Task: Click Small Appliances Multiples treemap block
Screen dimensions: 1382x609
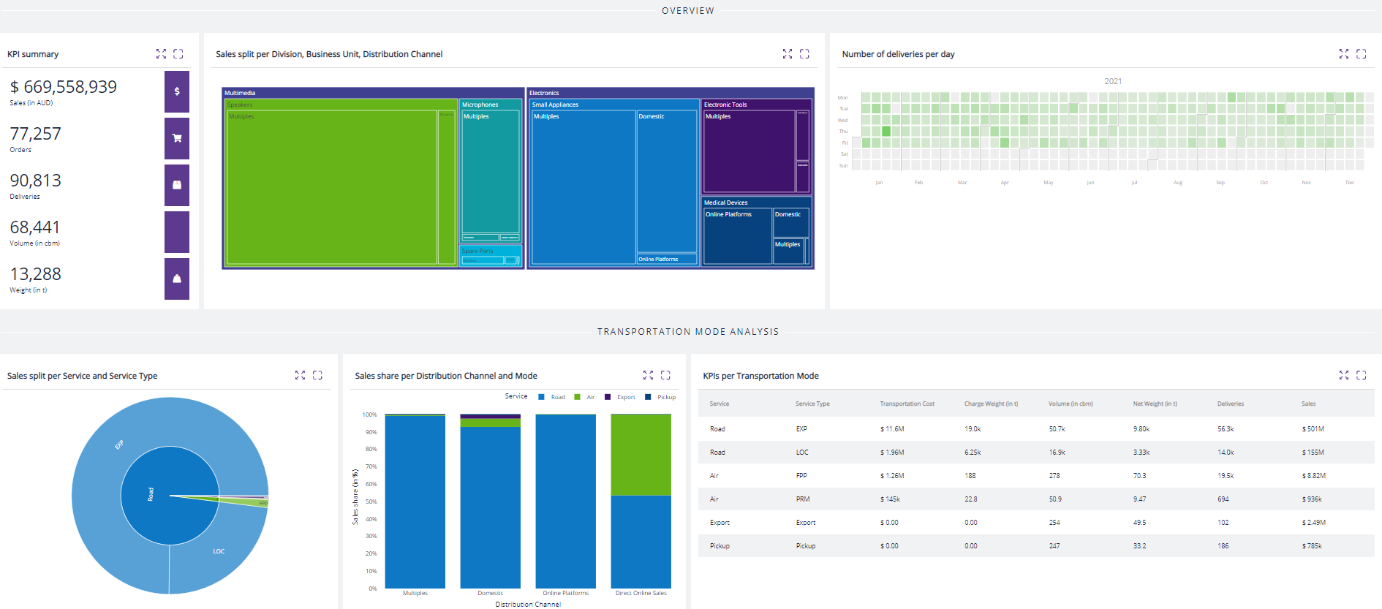Action: tap(583, 187)
